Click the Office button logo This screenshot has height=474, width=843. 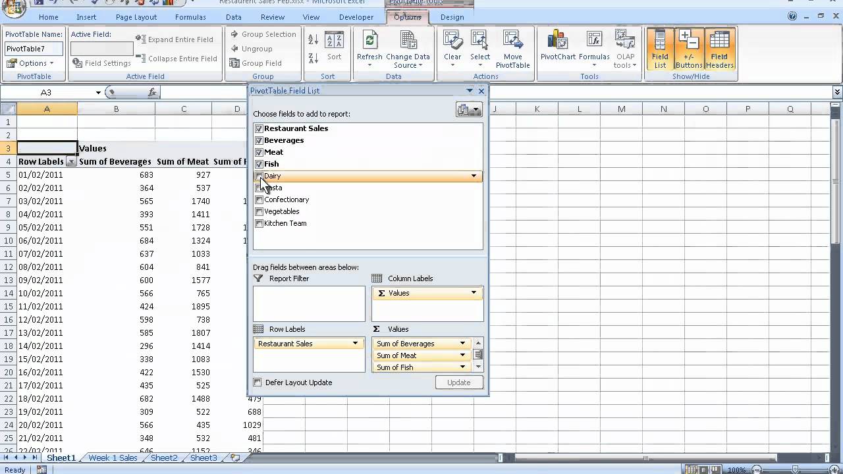pyautogui.click(x=13, y=9)
